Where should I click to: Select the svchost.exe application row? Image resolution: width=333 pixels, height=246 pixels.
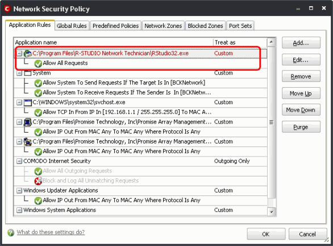(140, 102)
